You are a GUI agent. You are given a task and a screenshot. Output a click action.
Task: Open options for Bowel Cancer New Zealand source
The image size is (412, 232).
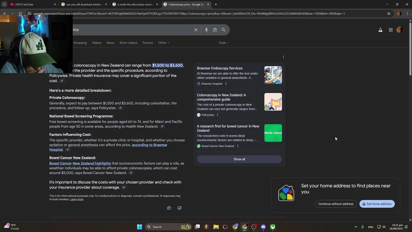click(238, 146)
